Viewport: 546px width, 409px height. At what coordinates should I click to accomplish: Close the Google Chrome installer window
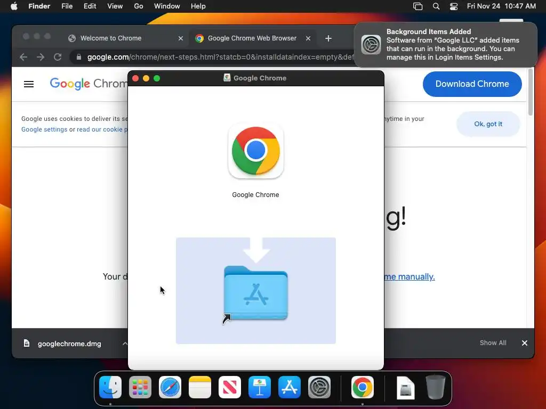coord(135,78)
